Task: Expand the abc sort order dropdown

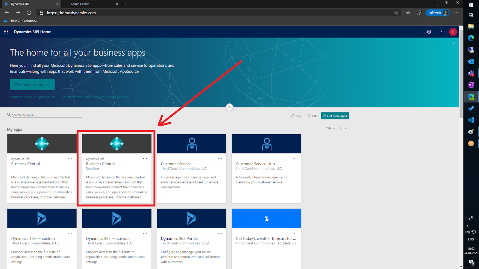Action: pos(331,128)
